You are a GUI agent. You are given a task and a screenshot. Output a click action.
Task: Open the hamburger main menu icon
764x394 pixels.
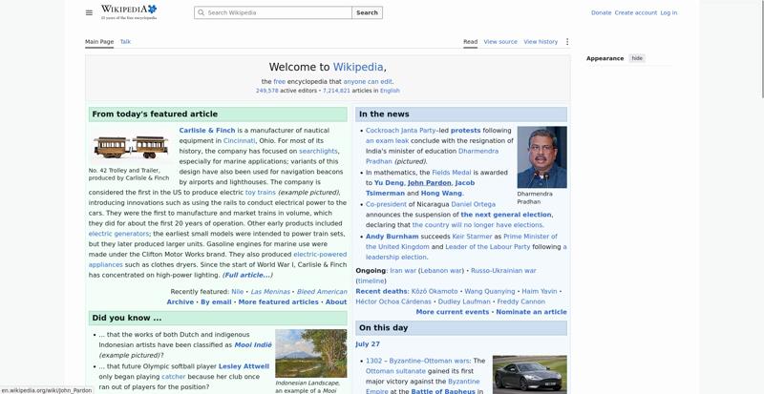[89, 12]
